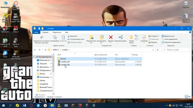Open Рабочий стол in the navigation pane
This screenshot has width=193, height=108.
[44, 60]
